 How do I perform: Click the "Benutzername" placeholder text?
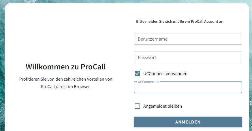153,39
